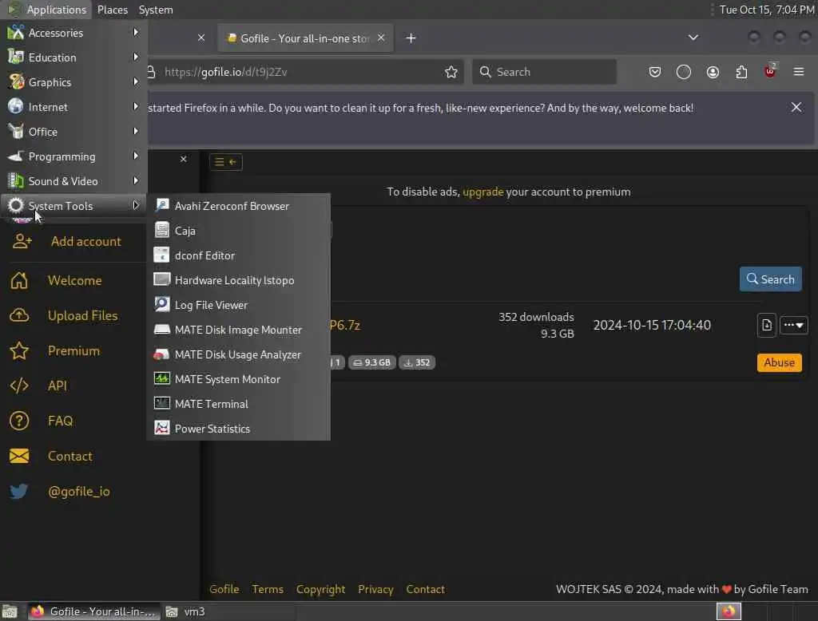Viewport: 818px width, 621px height.
Task: Open the list all tabs dropdown
Action: pyautogui.click(x=693, y=38)
